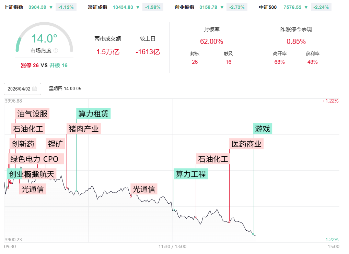Screen dimensions: 349x254
Task: Open the 开板 16 stock list
Action: [58, 65]
